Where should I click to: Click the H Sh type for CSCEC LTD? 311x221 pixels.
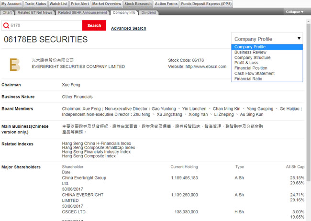[x=239, y=212]
